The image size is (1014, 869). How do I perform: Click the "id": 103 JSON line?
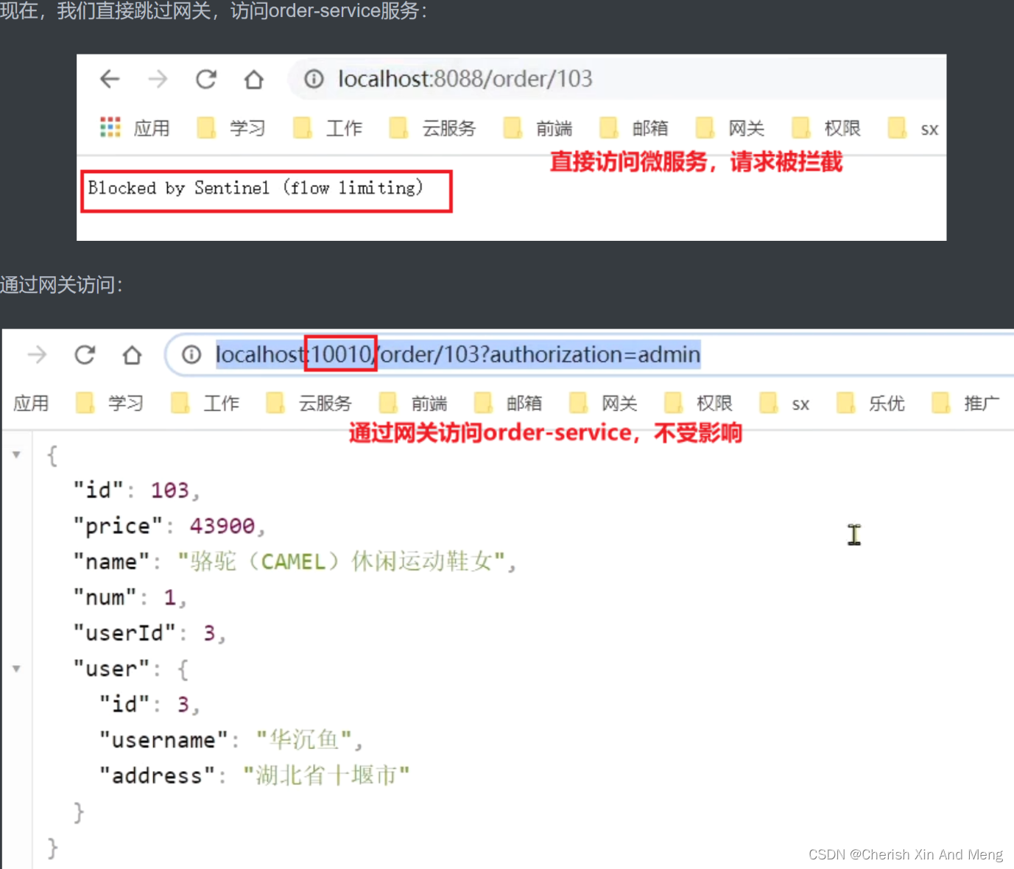coord(136,490)
